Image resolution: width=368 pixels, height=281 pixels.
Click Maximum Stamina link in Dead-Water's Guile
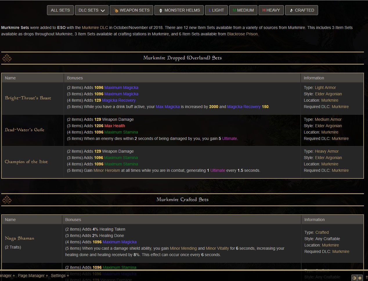(x=121, y=132)
